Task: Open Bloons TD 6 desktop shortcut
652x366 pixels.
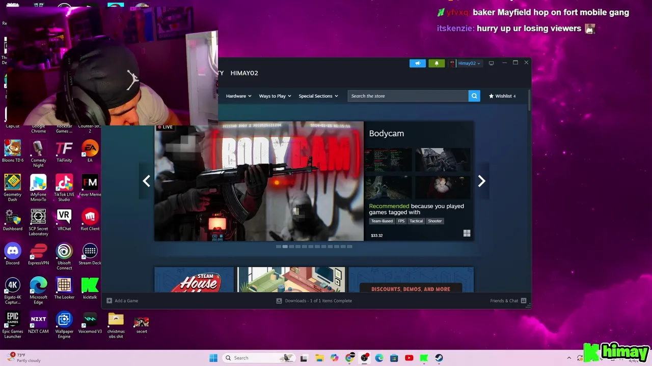Action: (13, 151)
